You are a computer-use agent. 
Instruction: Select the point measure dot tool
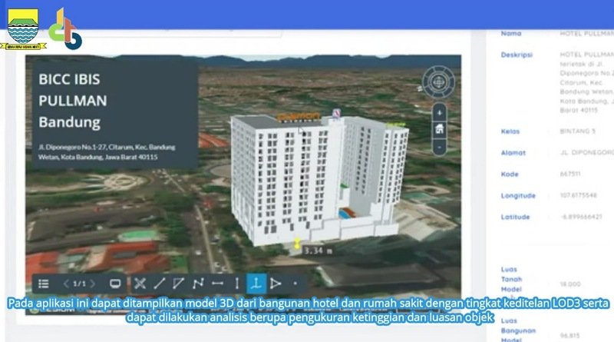point(295,283)
